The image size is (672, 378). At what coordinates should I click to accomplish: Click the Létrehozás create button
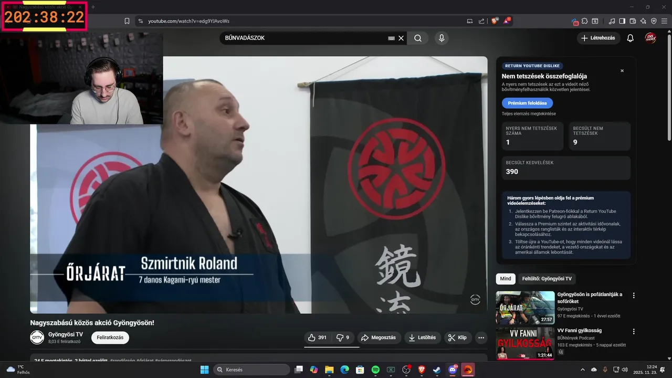click(x=598, y=38)
